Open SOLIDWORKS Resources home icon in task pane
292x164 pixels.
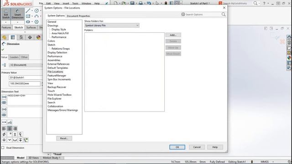(289, 37)
